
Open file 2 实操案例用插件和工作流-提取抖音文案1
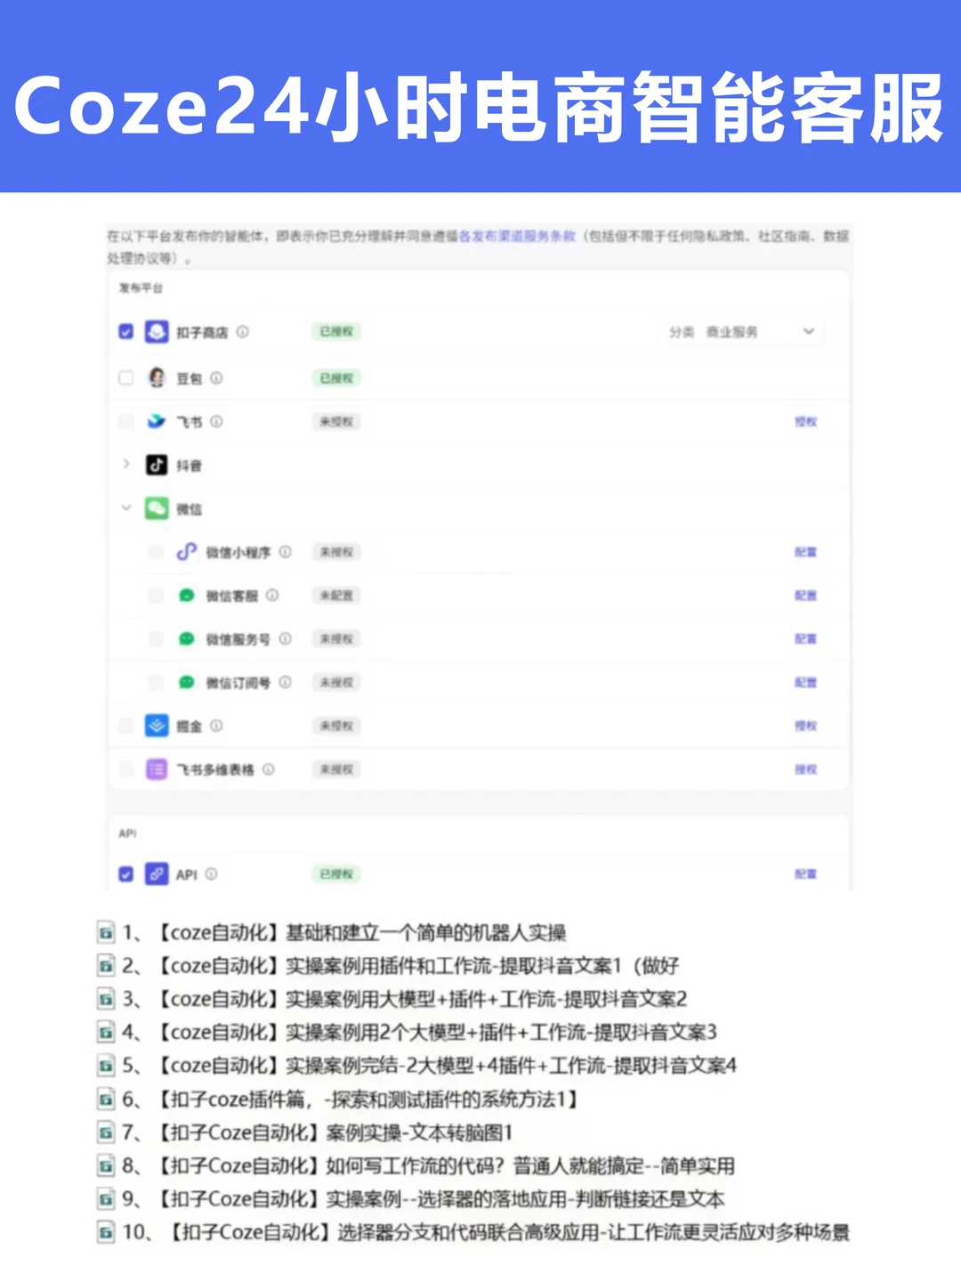click(388, 966)
